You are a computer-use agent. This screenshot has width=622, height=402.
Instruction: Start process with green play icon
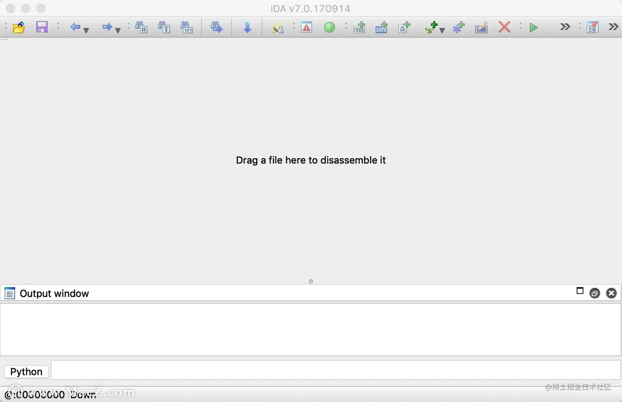534,28
